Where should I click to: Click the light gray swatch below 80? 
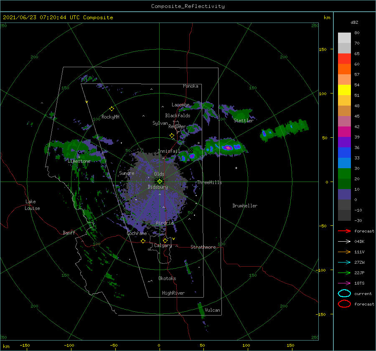pyautogui.click(x=344, y=38)
